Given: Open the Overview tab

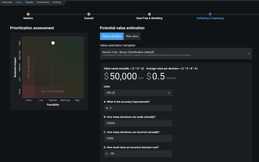Looking at the screenshot, I should (x=7, y=2).
